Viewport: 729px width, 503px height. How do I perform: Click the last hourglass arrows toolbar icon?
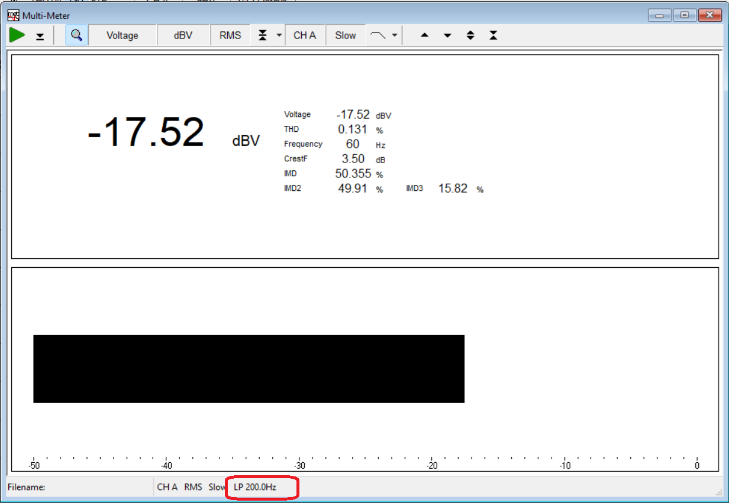pos(493,35)
